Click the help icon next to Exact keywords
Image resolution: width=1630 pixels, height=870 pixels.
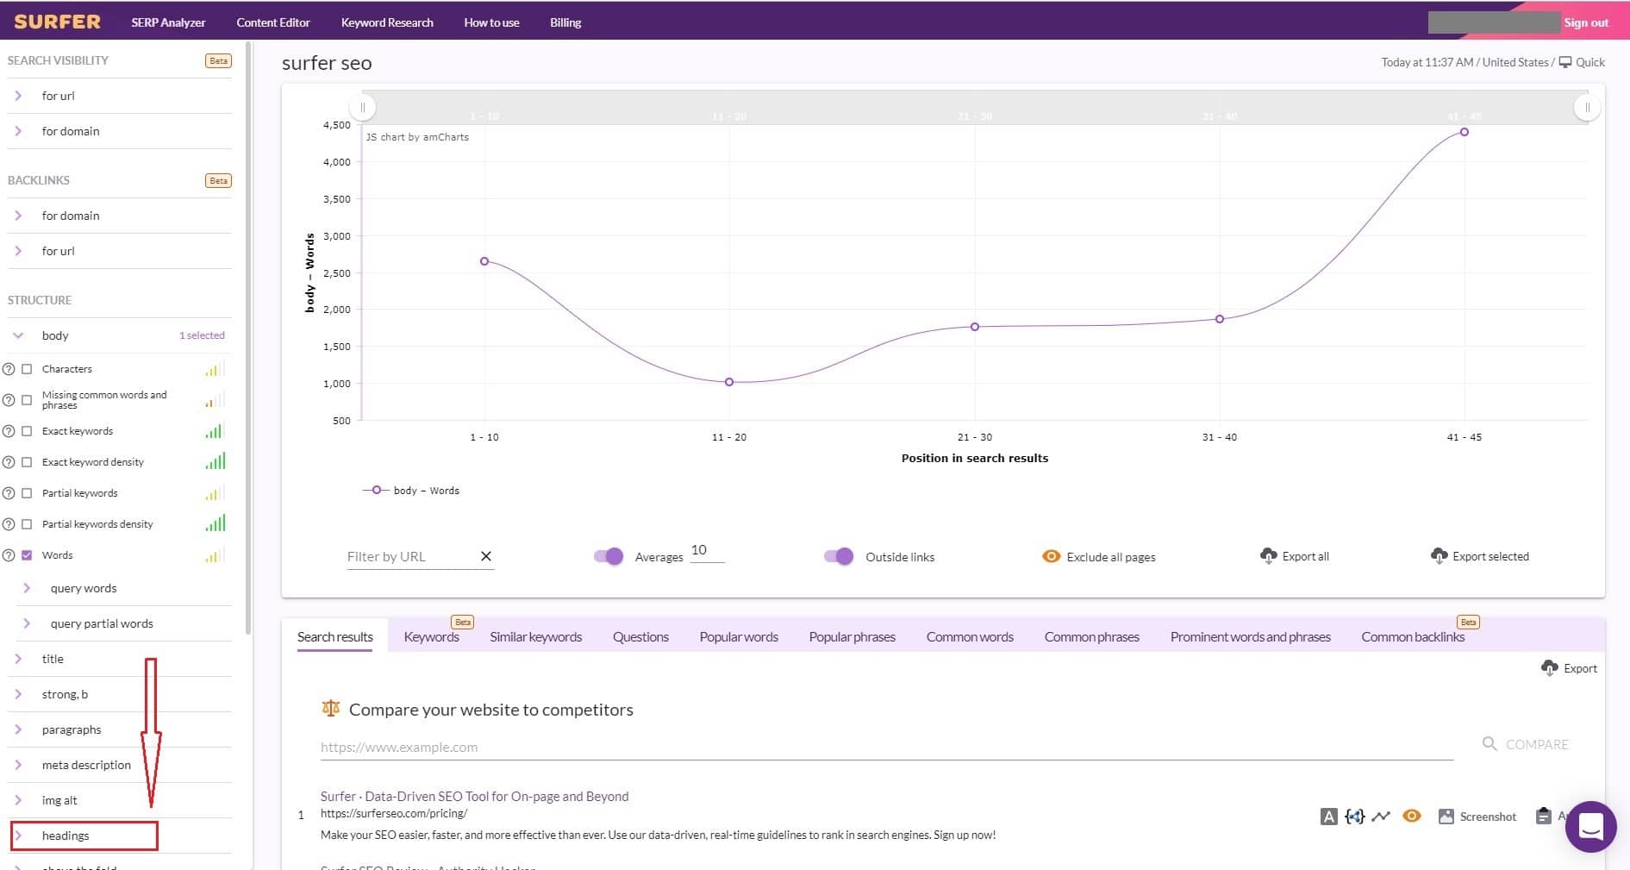click(x=9, y=430)
